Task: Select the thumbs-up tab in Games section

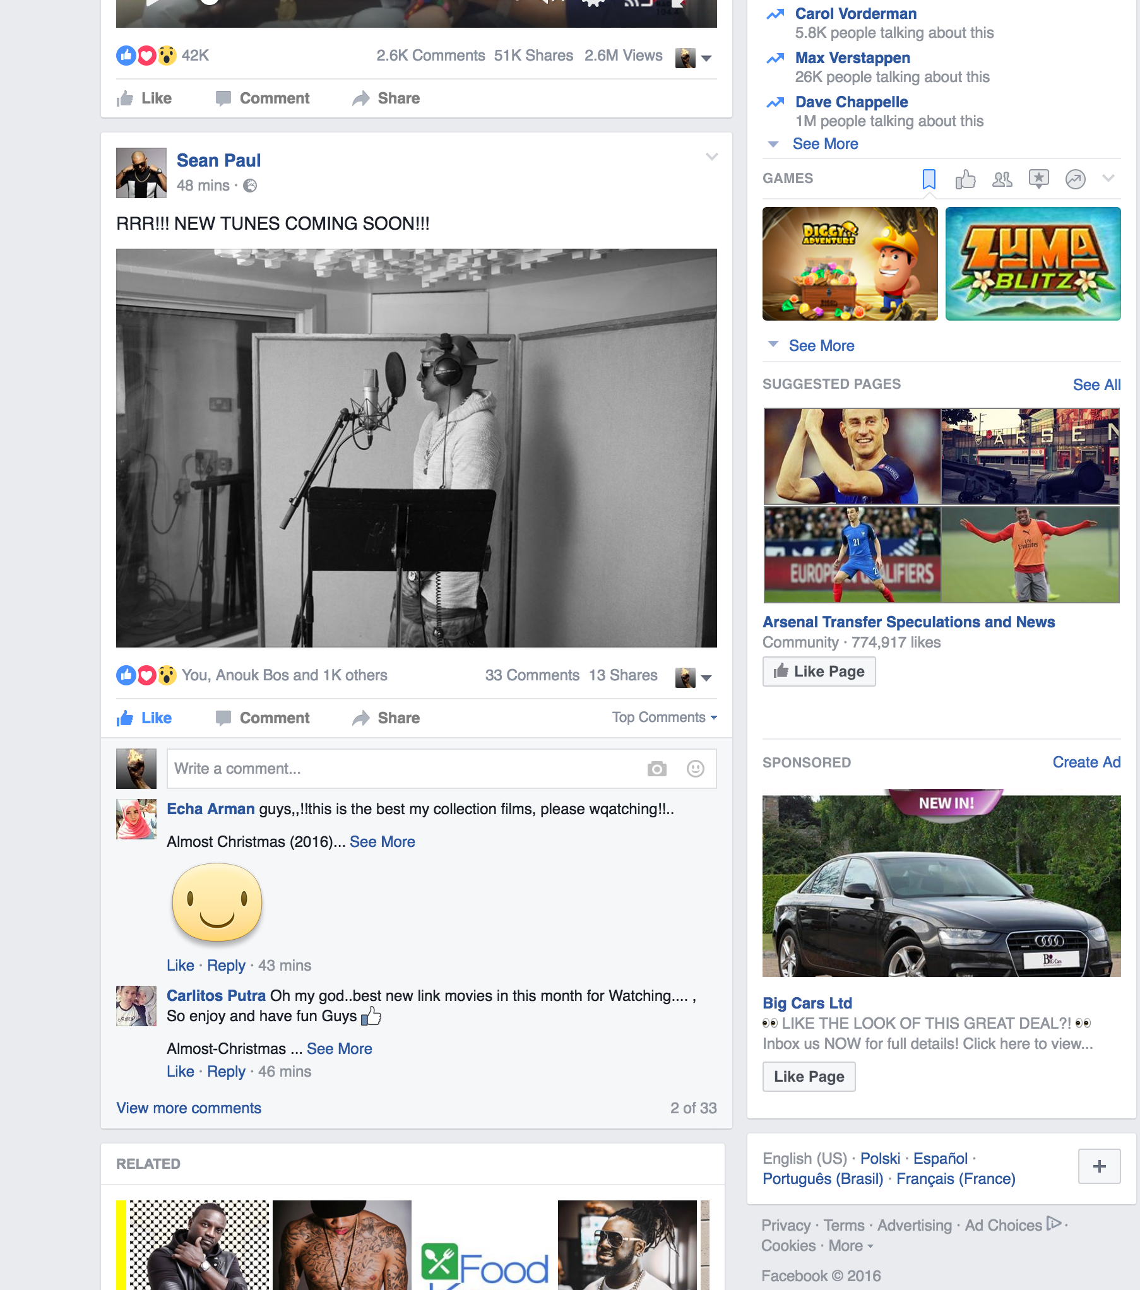Action: point(965,179)
